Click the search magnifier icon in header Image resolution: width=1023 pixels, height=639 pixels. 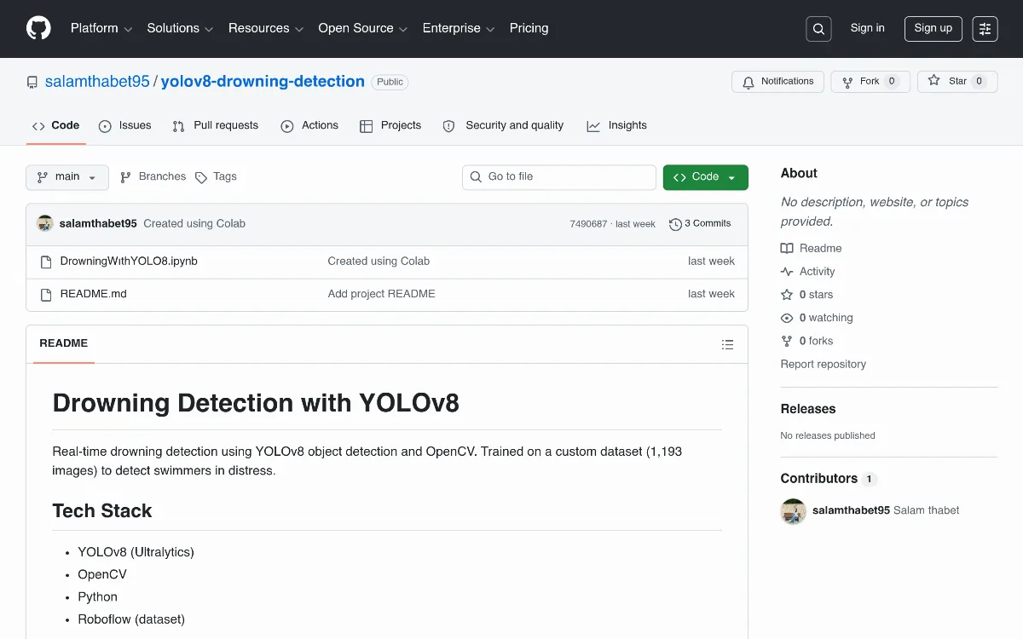click(x=818, y=29)
